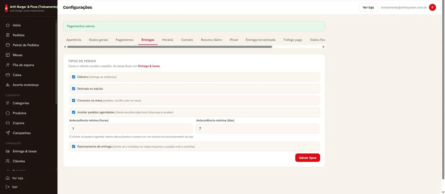
Task: Toggle the Retirada no balcão checkbox
Action: click(x=73, y=89)
